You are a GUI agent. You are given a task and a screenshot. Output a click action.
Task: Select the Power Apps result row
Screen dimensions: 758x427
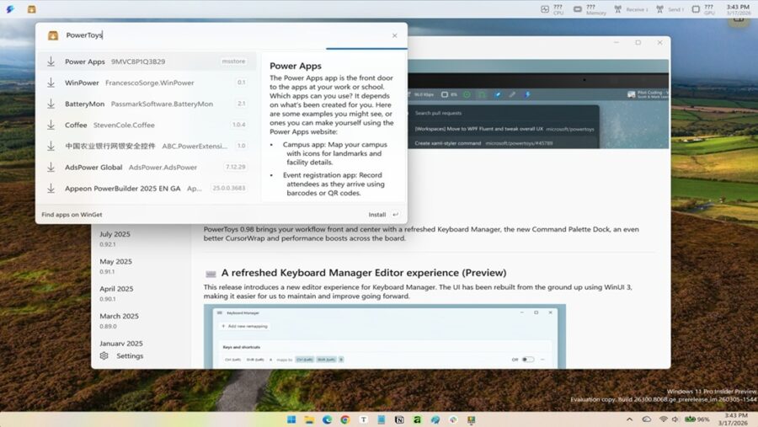(147, 61)
